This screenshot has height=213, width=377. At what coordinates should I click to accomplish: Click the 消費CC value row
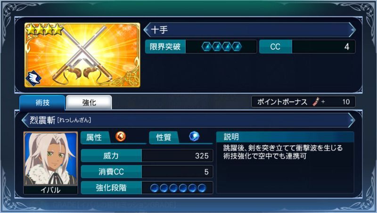[147, 172]
